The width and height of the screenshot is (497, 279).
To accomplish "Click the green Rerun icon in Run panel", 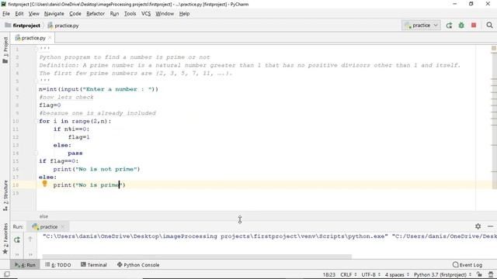I will (17, 239).
